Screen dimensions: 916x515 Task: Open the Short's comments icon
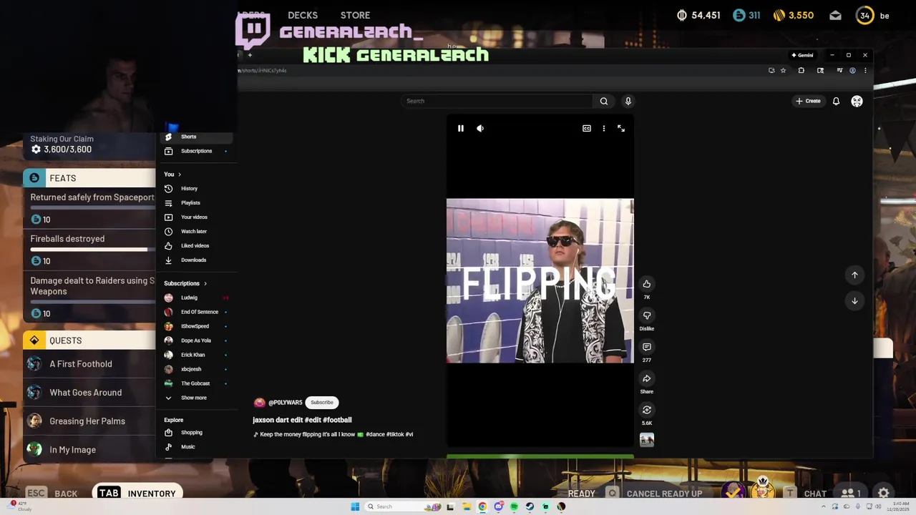tap(647, 347)
